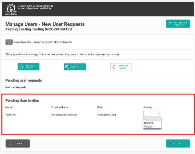The width and height of the screenshot is (195, 154).
Task: Click the Department of Local Government text
Action: 35,7
